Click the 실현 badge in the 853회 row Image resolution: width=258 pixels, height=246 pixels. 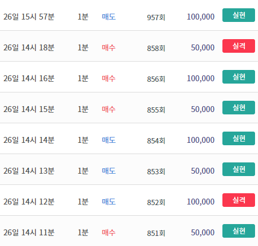tap(238, 170)
